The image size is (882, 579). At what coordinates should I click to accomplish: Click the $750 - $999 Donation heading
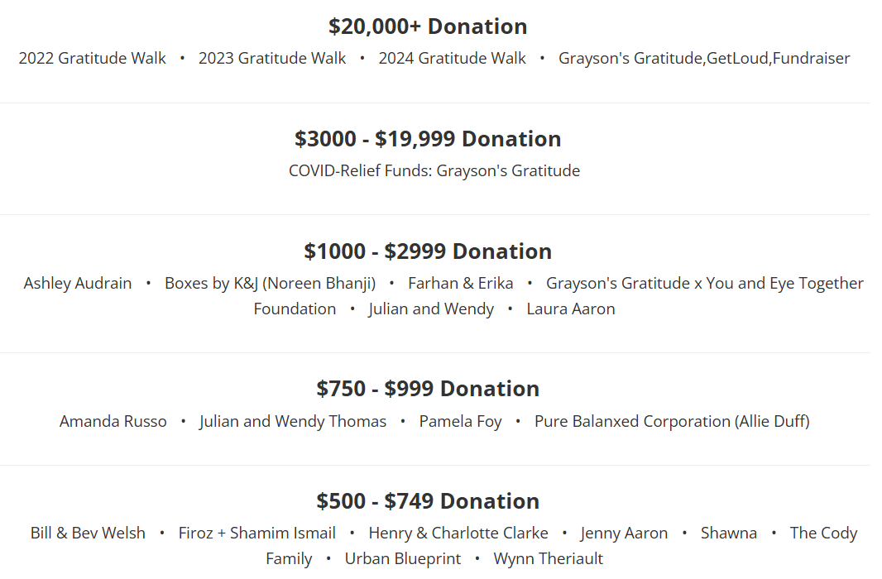coord(428,388)
